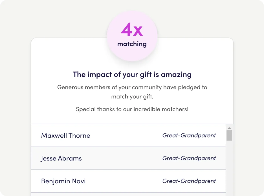Viewport: 264px width, 196px height.
Task: Click the scrollbar track below the thumb
Action: coord(229,169)
